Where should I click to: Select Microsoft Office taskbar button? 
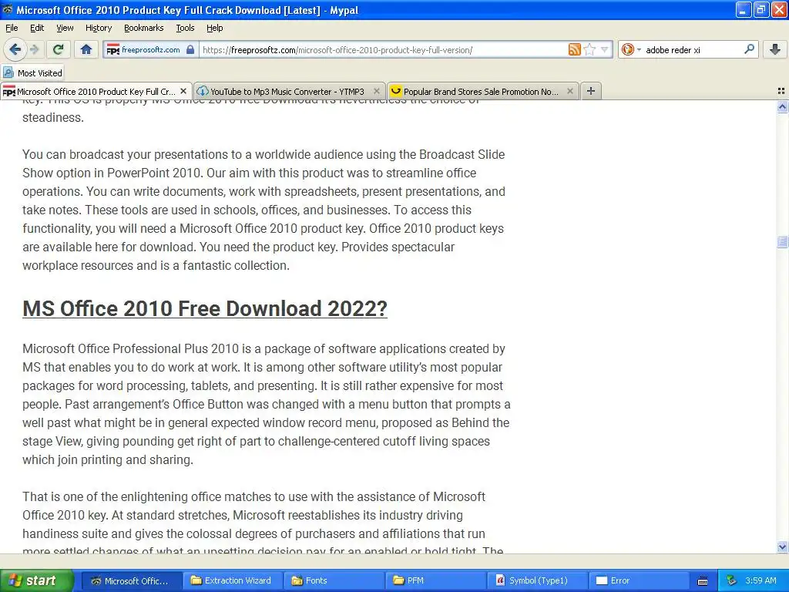point(131,580)
